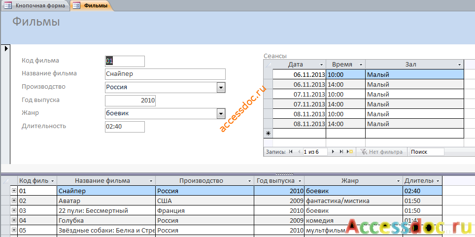Expand subrecords for film 01 Снайпер
475x237 pixels.
[x=14, y=191]
